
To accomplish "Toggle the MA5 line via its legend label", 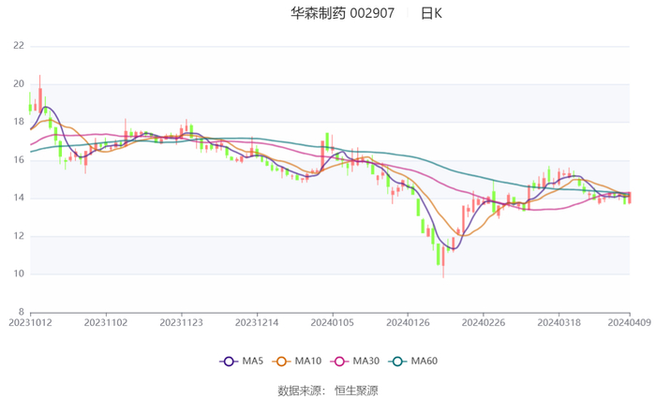I will 252,361.
